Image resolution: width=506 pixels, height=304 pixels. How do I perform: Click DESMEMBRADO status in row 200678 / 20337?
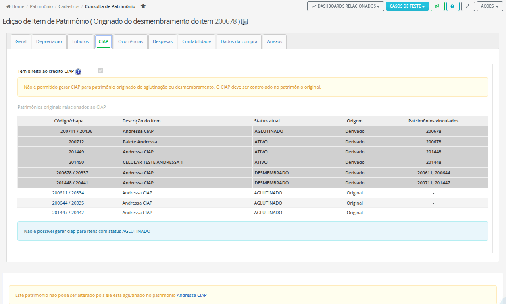[291, 173]
